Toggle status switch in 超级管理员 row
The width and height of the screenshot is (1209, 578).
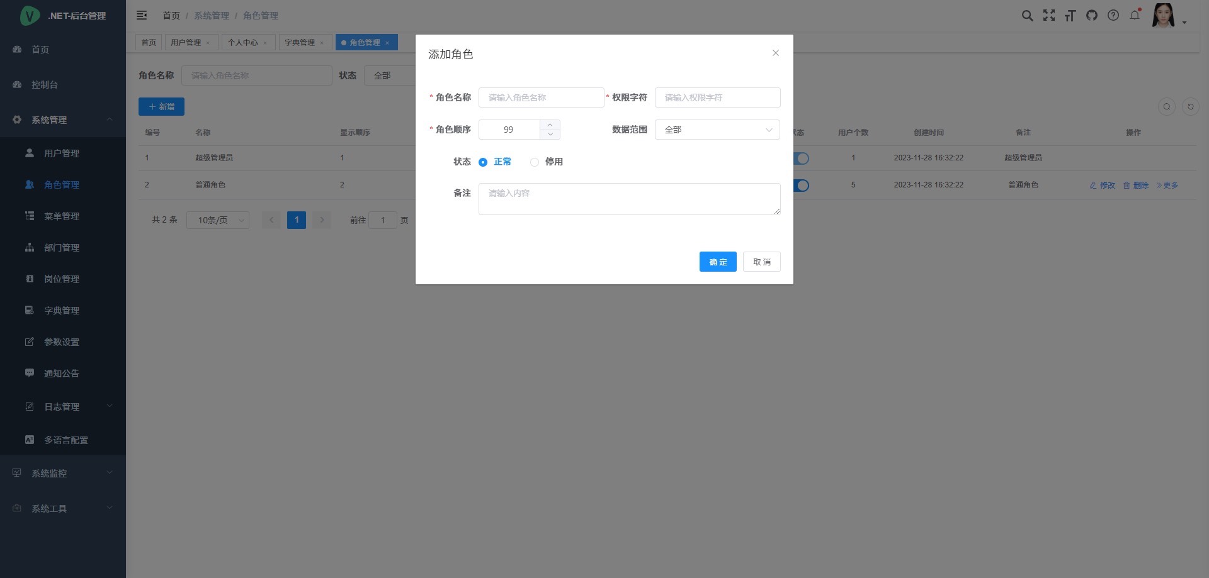click(x=800, y=158)
